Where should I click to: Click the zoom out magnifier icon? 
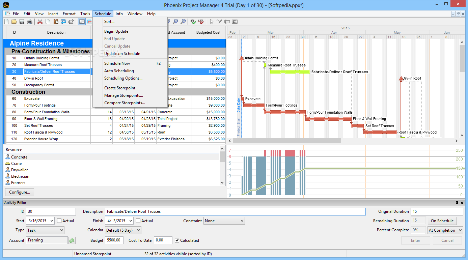click(x=183, y=22)
